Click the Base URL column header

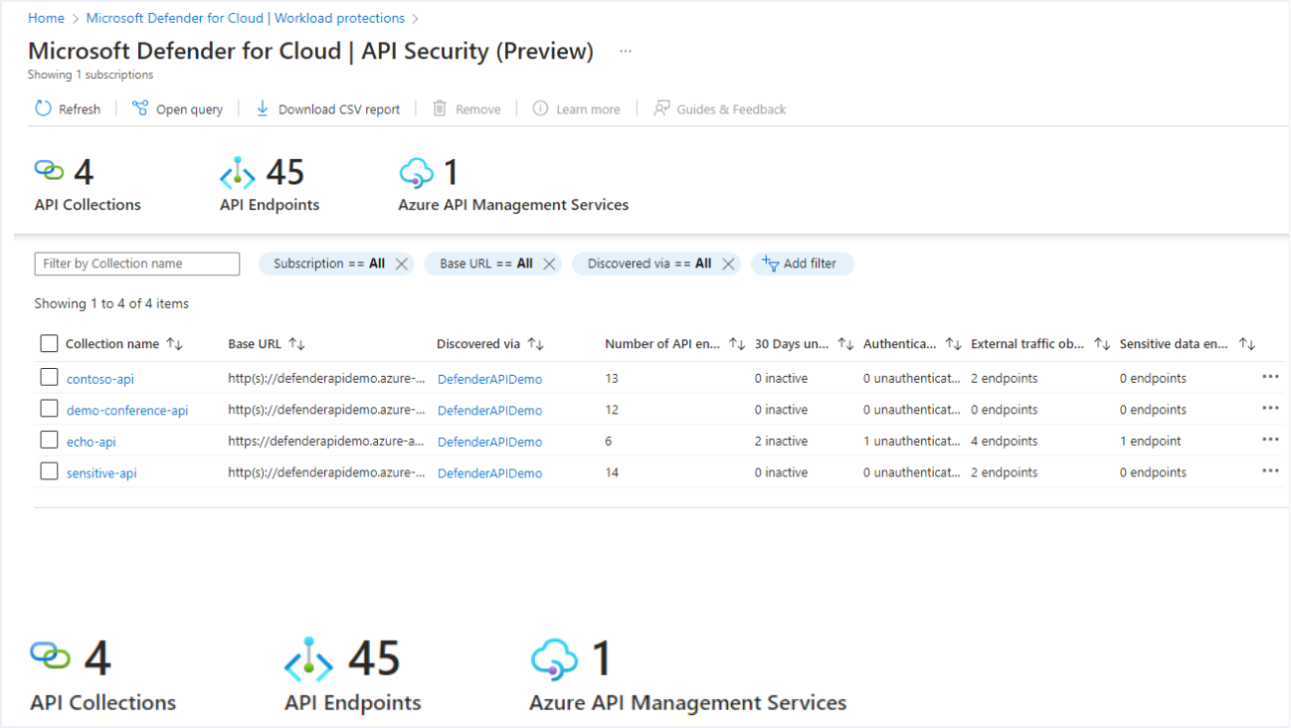coord(255,344)
